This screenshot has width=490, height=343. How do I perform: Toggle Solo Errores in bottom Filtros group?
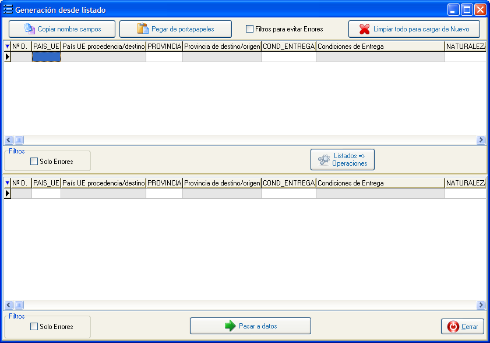point(34,327)
